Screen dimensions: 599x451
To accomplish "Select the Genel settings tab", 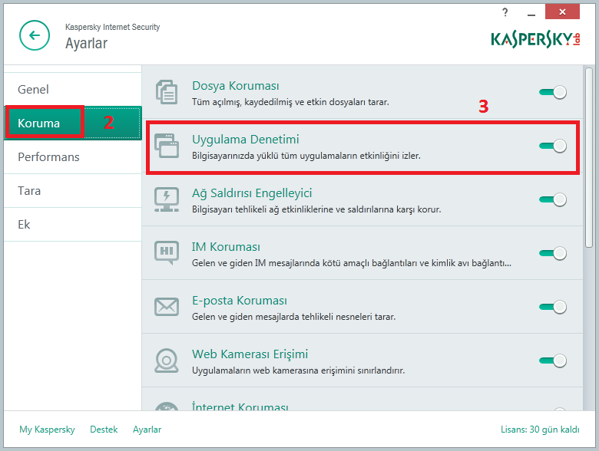I will tap(73, 89).
